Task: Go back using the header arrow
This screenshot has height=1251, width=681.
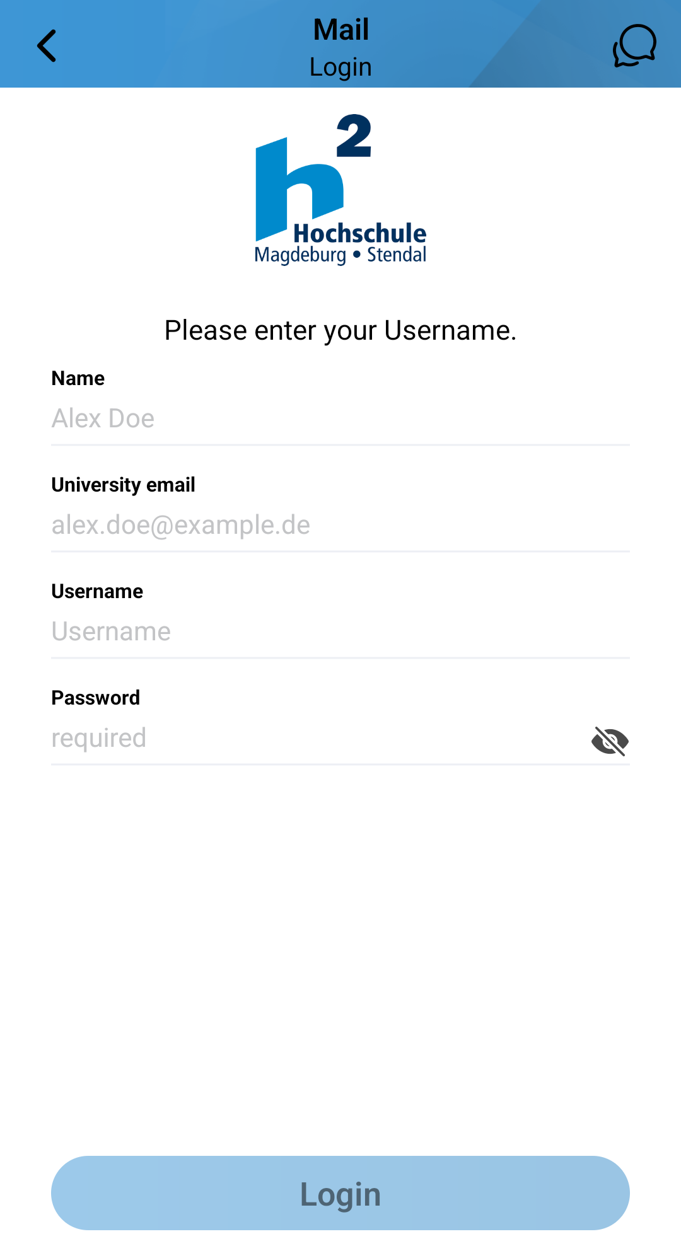Action: [x=47, y=46]
